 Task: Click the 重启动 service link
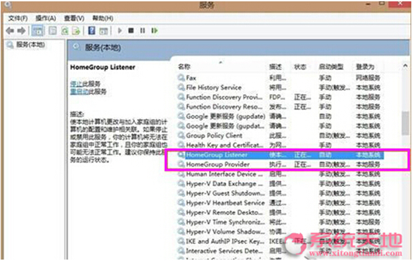click(x=79, y=92)
